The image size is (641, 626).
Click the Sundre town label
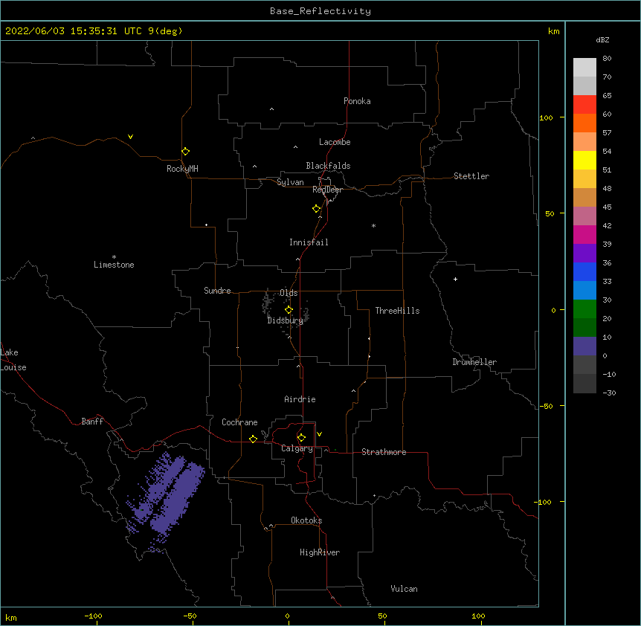pyautogui.click(x=217, y=291)
